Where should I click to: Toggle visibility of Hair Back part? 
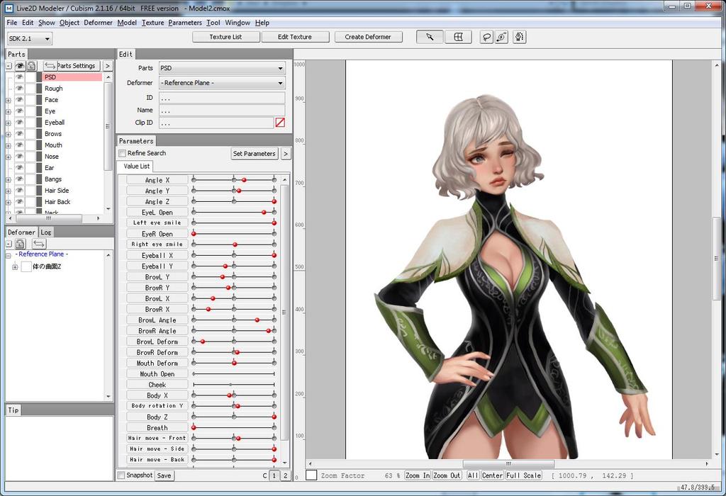19,202
